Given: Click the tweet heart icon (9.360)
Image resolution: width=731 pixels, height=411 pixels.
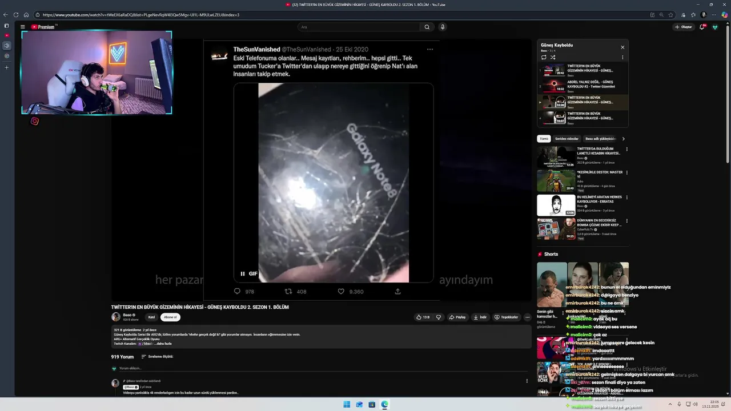Looking at the screenshot, I should coord(341,291).
